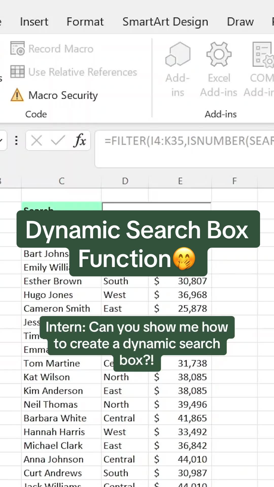Open the COM Add-ins icon
Viewport: 274px width, 487px height.
click(x=263, y=55)
